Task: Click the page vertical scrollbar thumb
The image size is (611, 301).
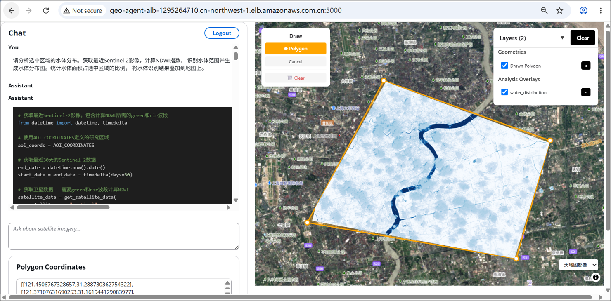Action: [608, 130]
